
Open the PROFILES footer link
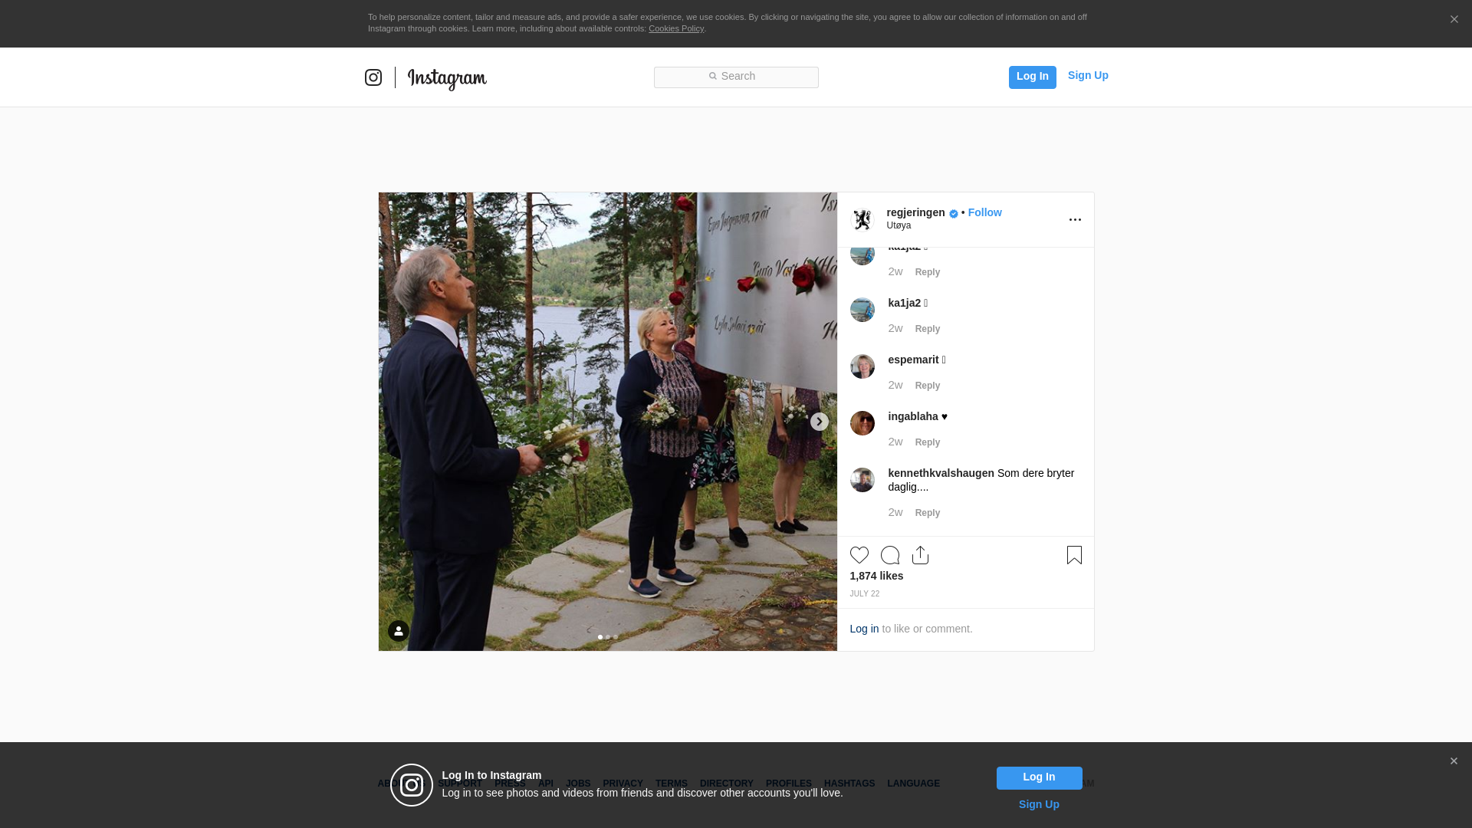click(789, 784)
